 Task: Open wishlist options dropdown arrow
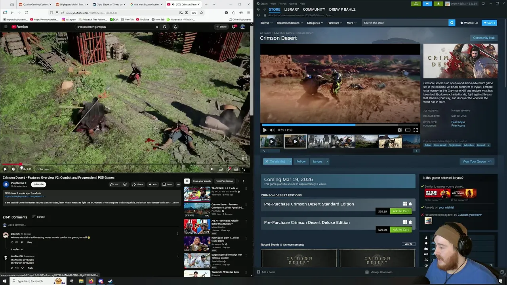(290, 161)
